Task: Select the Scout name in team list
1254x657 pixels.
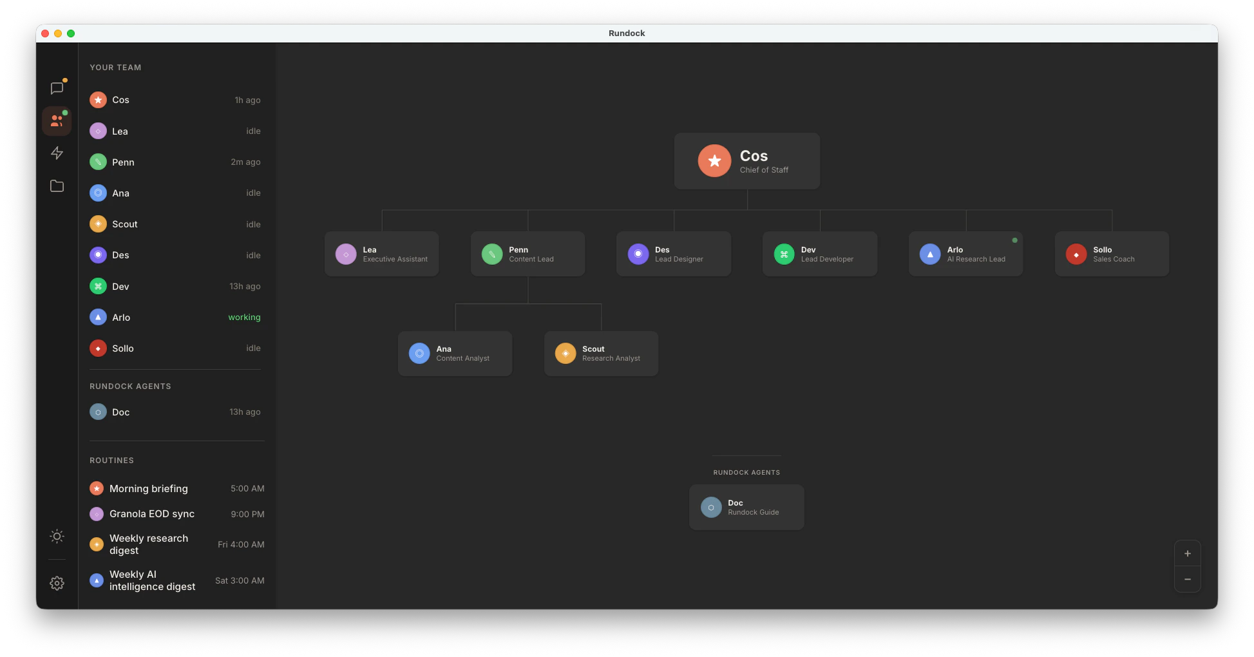Action: pos(125,224)
